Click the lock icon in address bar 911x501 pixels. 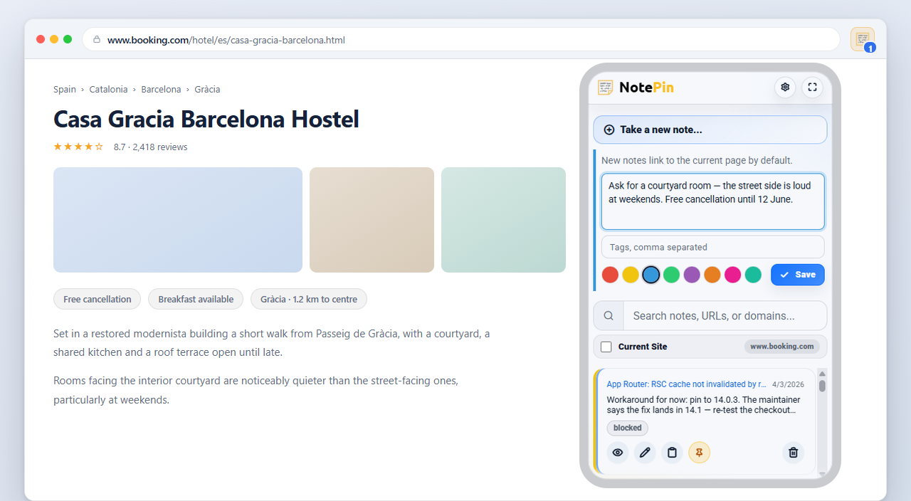click(x=97, y=40)
